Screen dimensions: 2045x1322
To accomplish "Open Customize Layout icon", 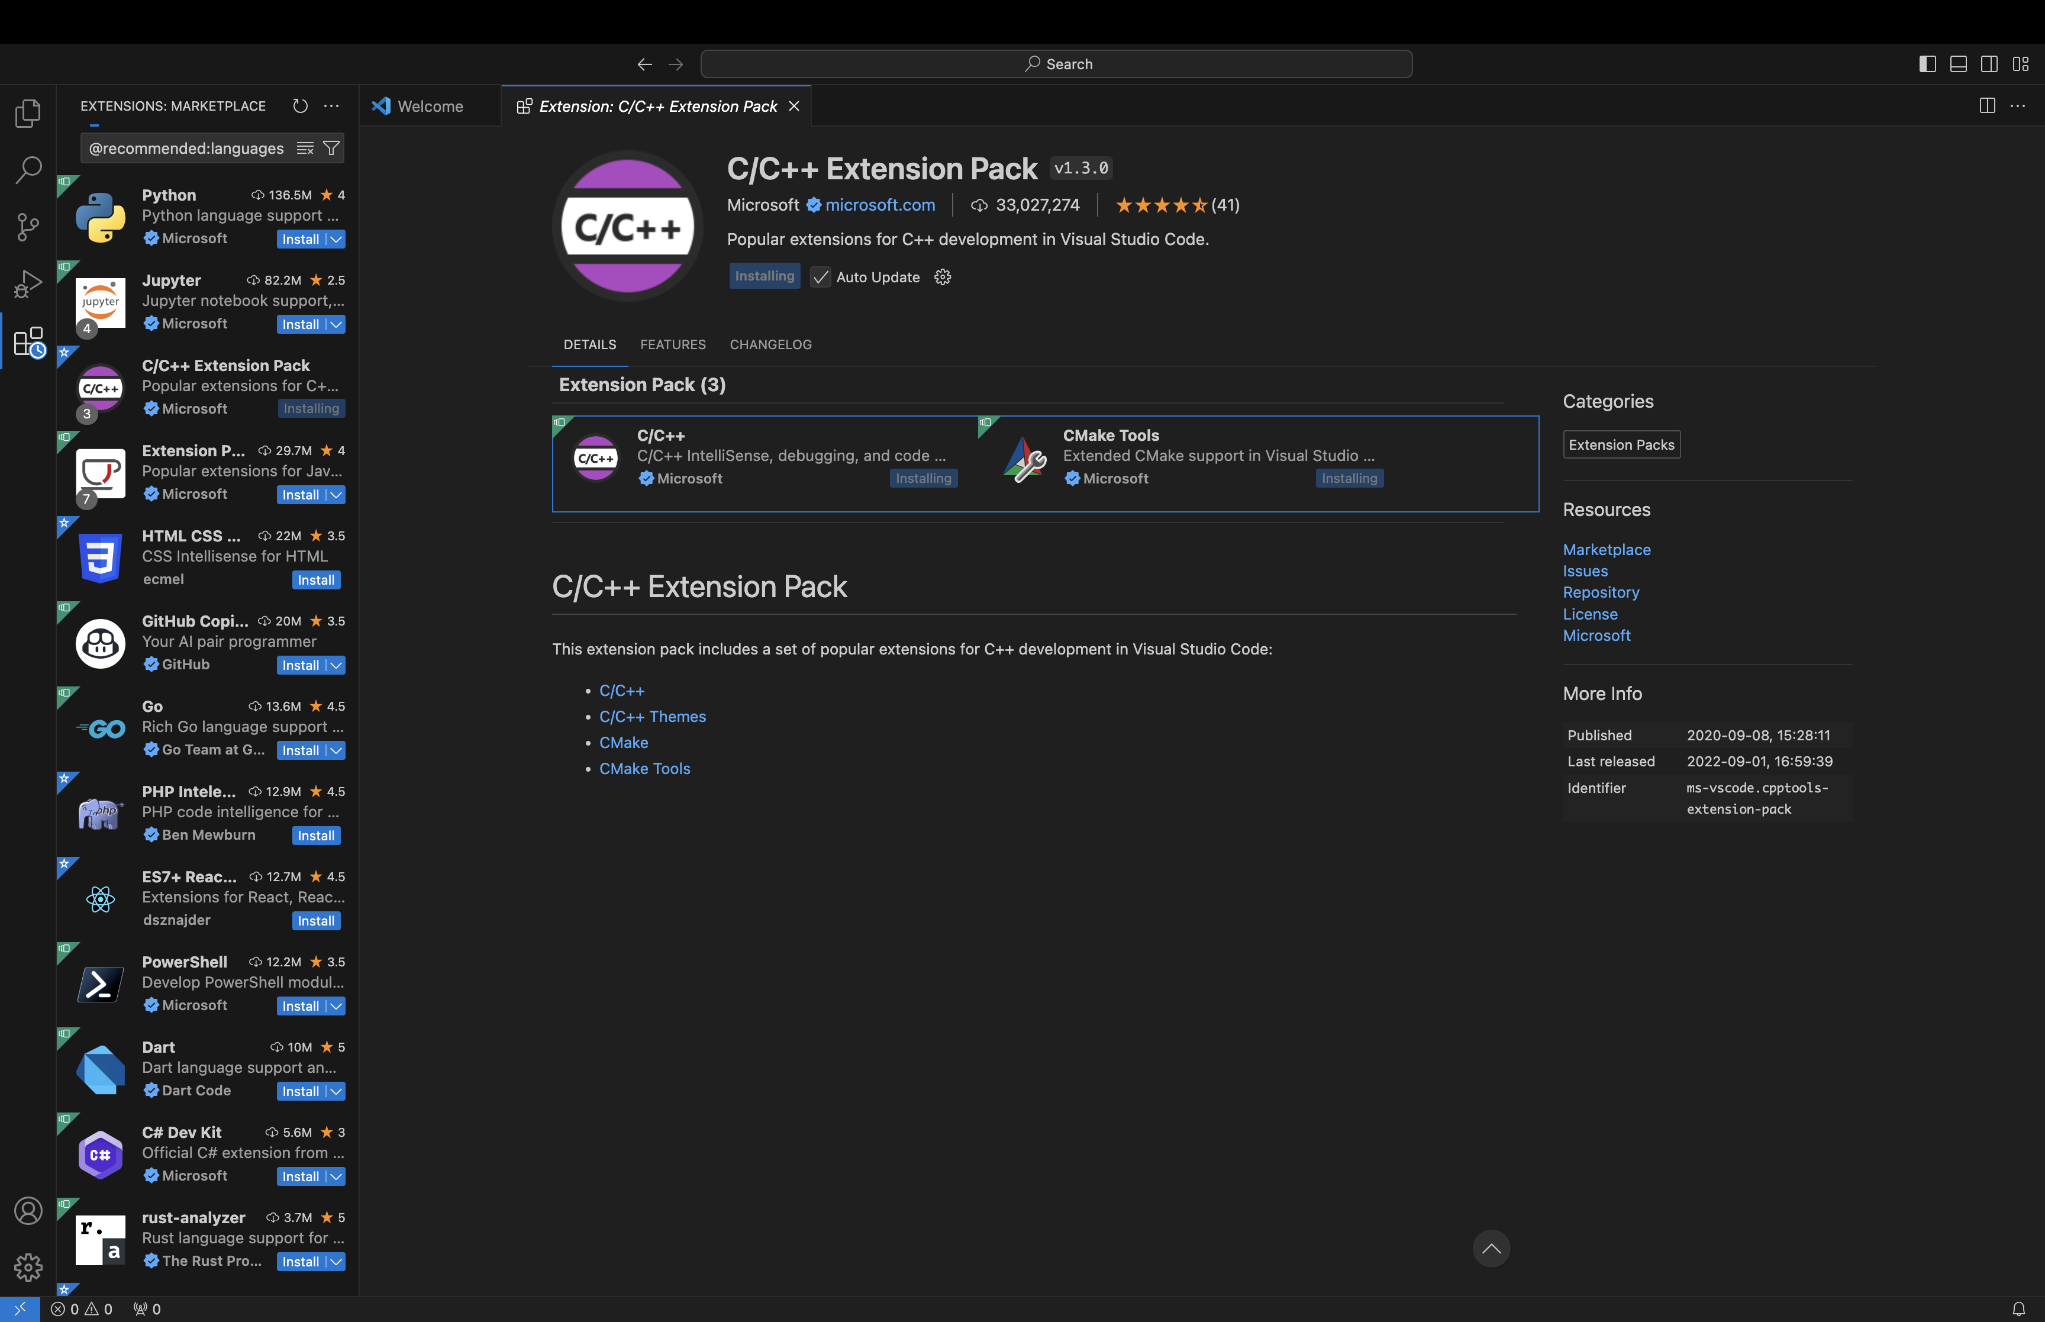I will [2020, 65].
